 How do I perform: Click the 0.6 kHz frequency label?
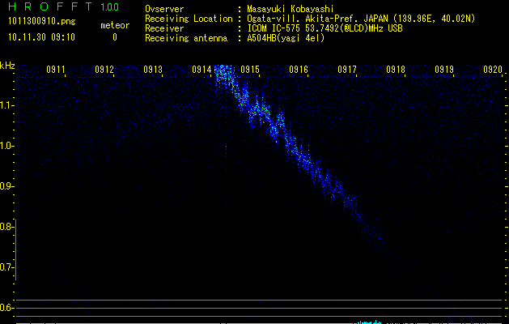coord(6,308)
